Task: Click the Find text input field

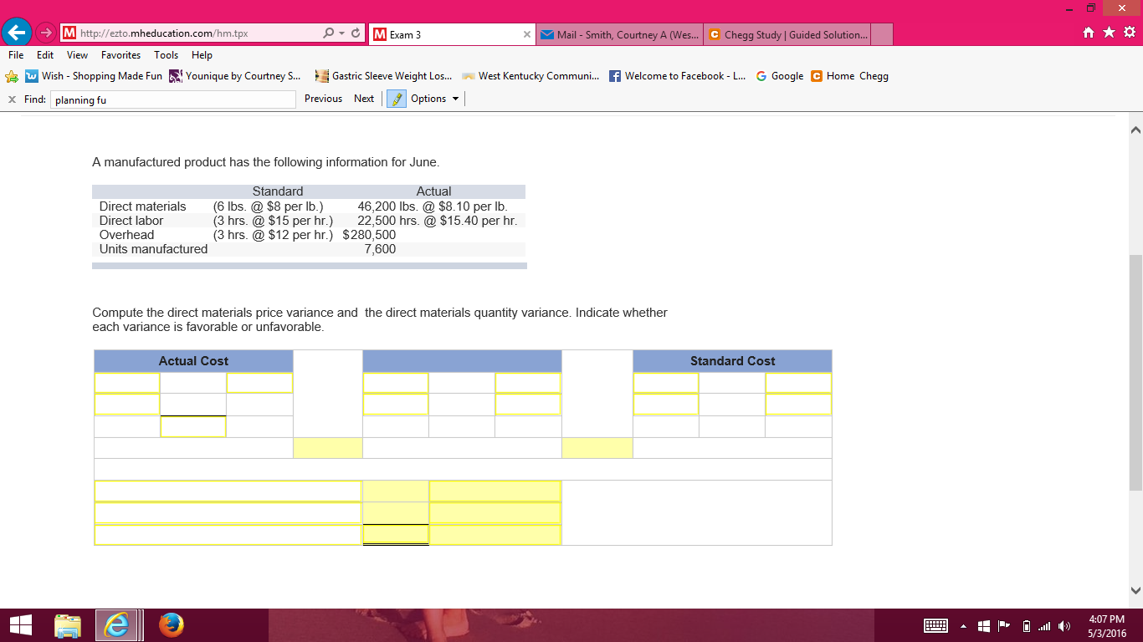Action: point(173,99)
